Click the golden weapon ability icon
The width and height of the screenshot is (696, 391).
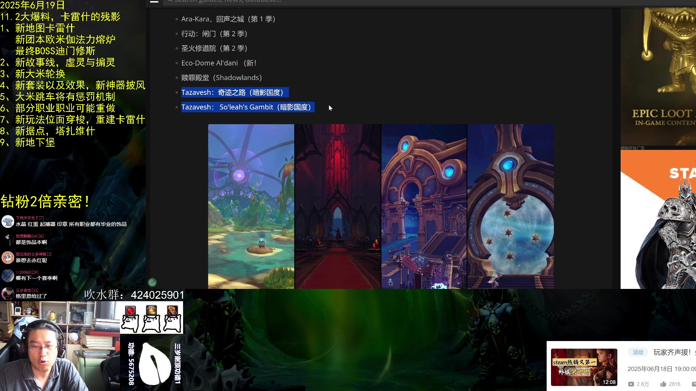(172, 311)
